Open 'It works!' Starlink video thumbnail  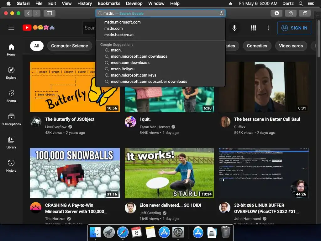(169, 173)
